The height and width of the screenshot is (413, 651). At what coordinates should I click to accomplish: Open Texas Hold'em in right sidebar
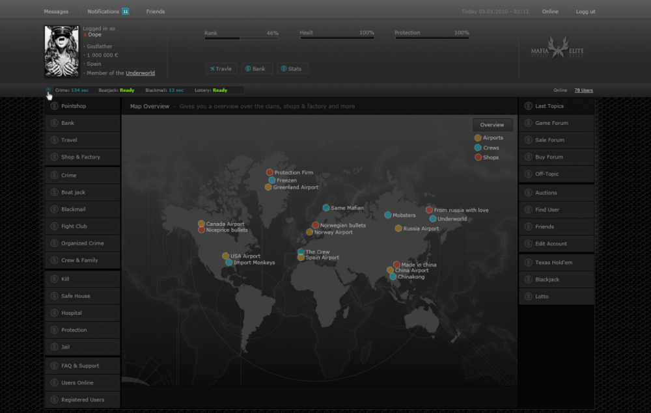pos(556,263)
